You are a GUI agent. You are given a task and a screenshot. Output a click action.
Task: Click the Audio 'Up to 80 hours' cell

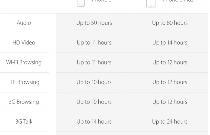(170, 23)
